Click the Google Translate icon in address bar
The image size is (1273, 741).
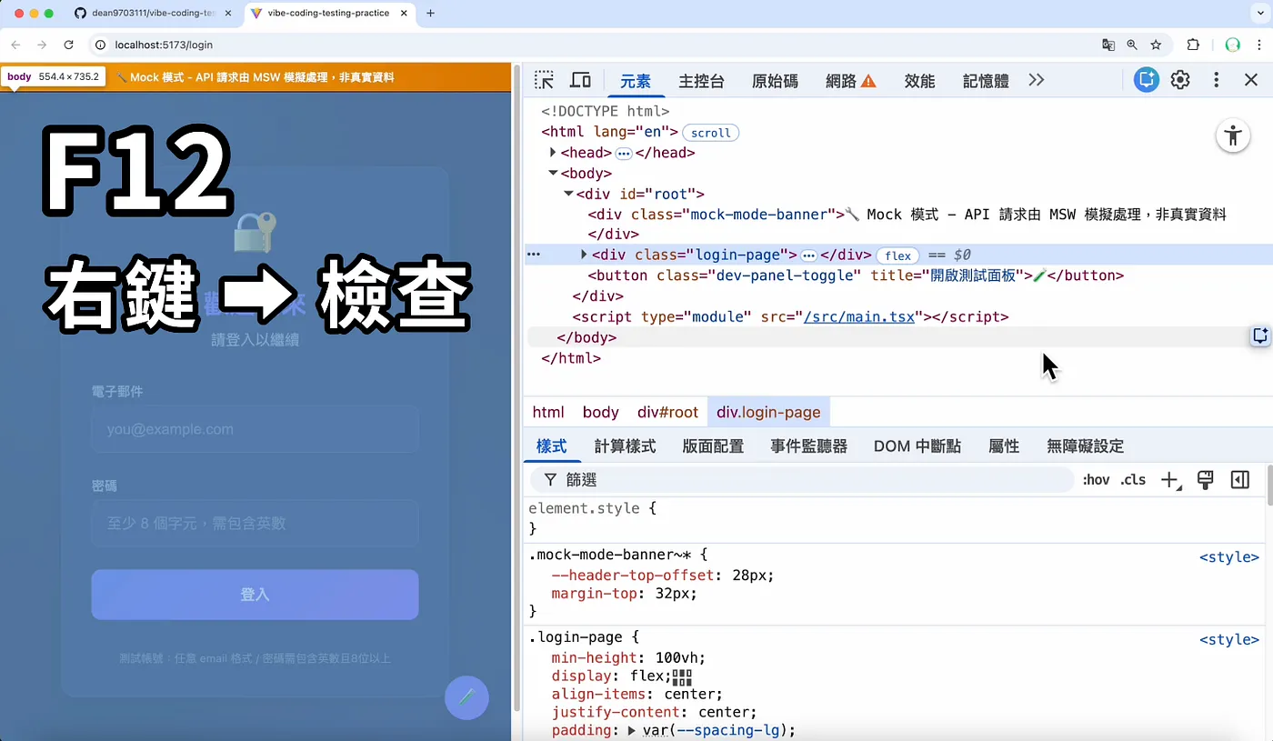(x=1108, y=45)
